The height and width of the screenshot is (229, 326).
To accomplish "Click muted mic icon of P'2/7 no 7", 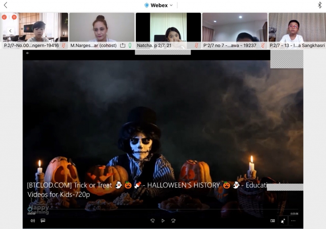I will (263, 45).
